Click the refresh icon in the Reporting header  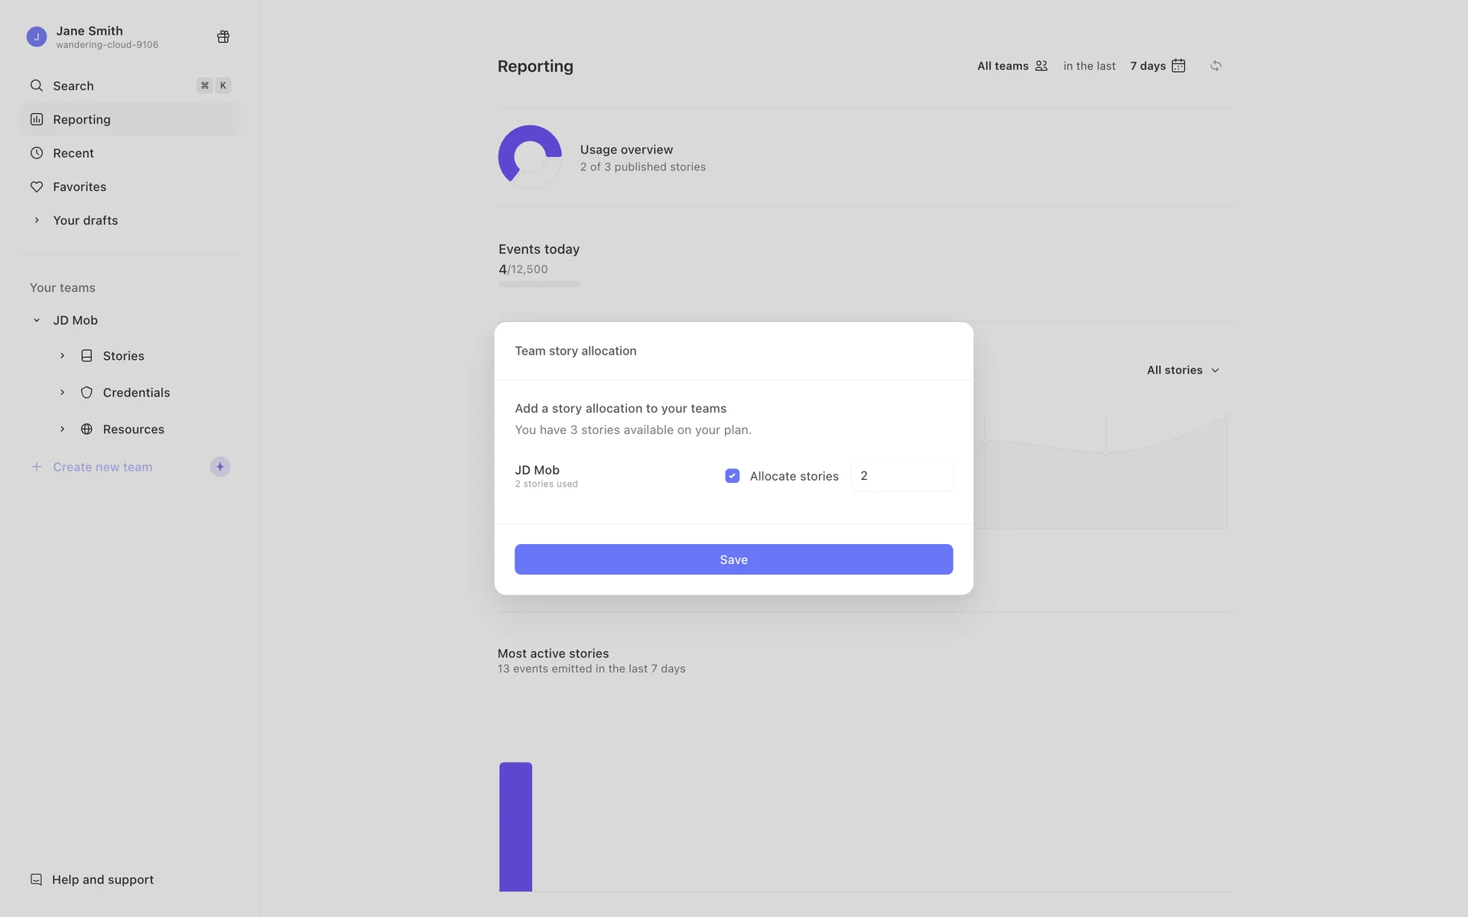point(1216,66)
